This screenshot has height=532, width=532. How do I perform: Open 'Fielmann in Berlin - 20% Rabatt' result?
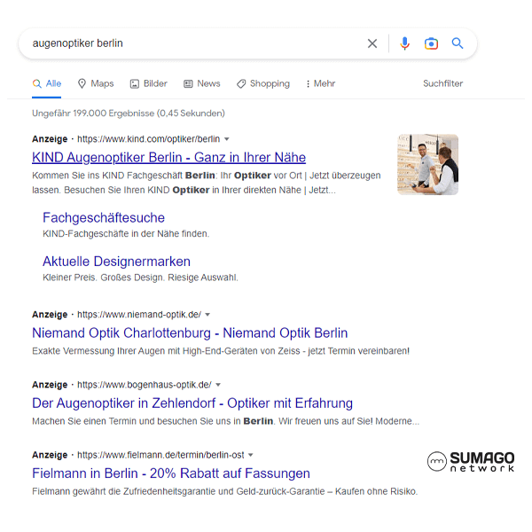171,473
